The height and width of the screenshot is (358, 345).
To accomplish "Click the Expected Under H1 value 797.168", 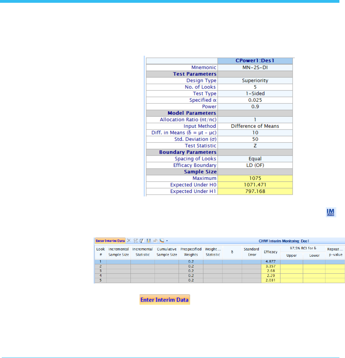I will [x=255, y=191].
